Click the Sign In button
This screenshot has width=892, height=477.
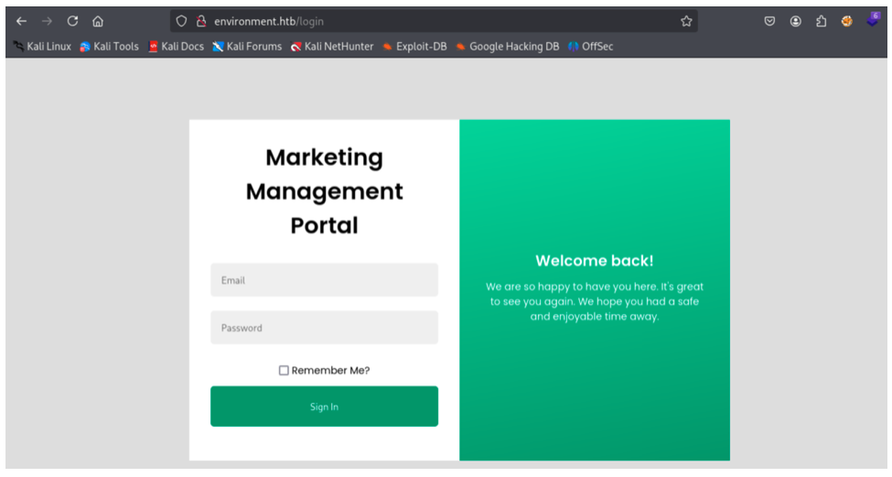click(324, 407)
